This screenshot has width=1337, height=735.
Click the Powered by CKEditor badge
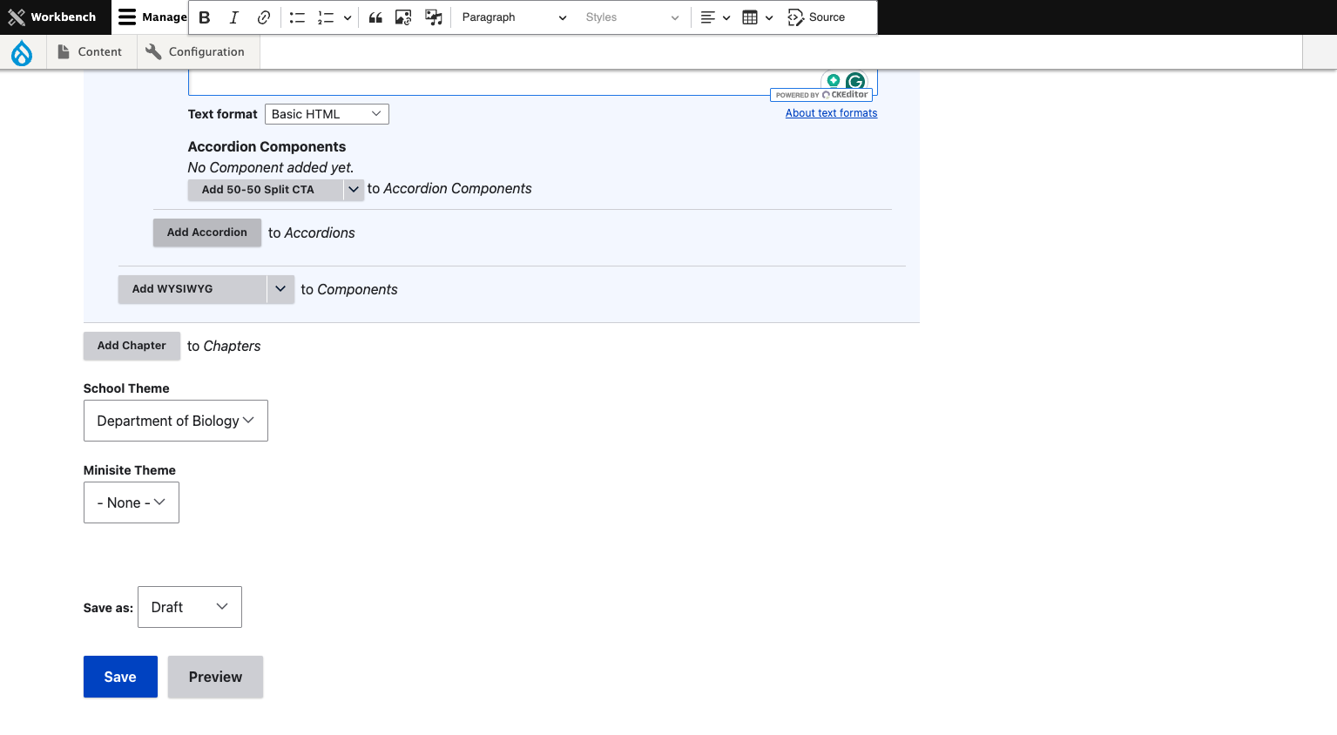click(821, 95)
